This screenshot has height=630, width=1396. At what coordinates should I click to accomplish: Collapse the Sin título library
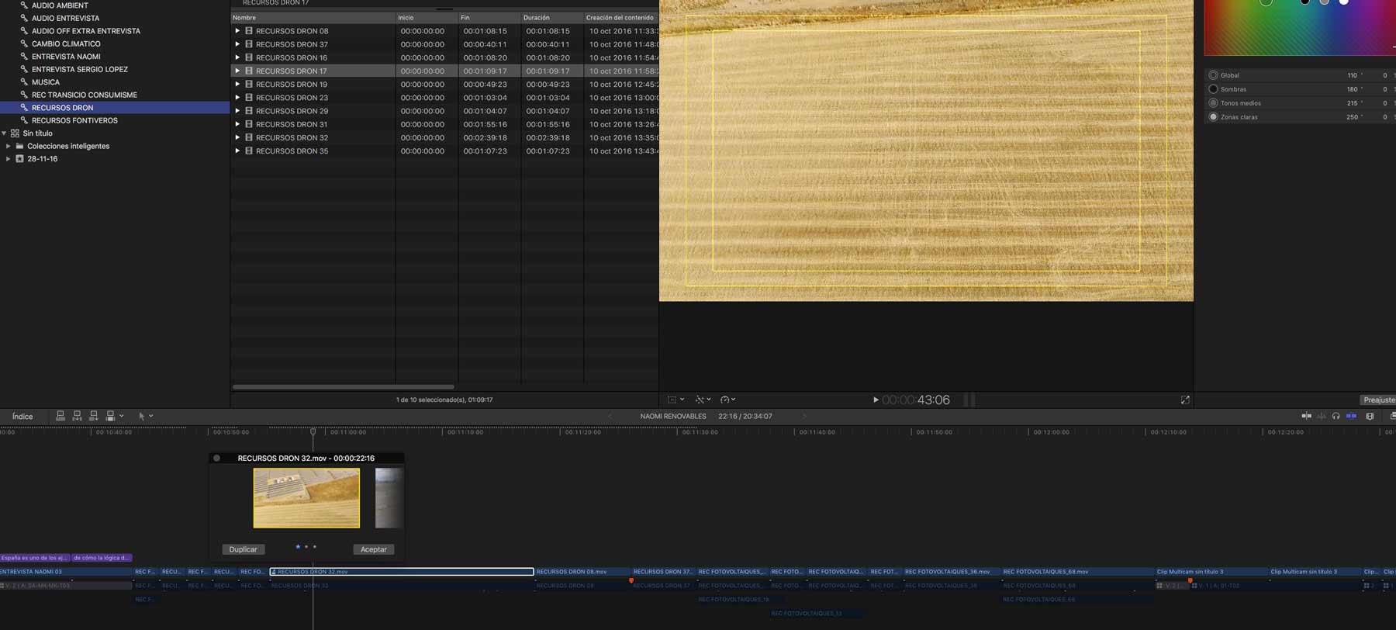coord(4,133)
